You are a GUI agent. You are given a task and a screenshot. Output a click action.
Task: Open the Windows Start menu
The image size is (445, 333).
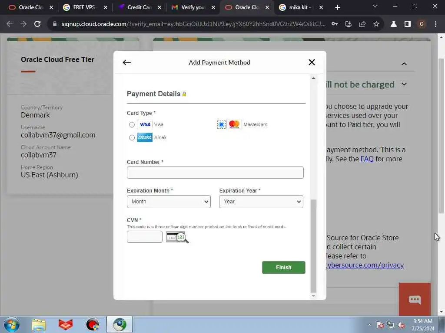pos(12,324)
